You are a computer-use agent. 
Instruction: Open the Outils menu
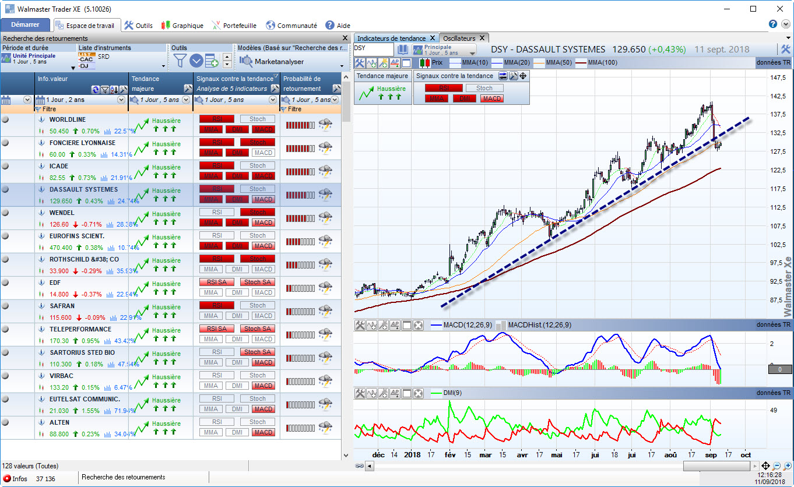139,25
